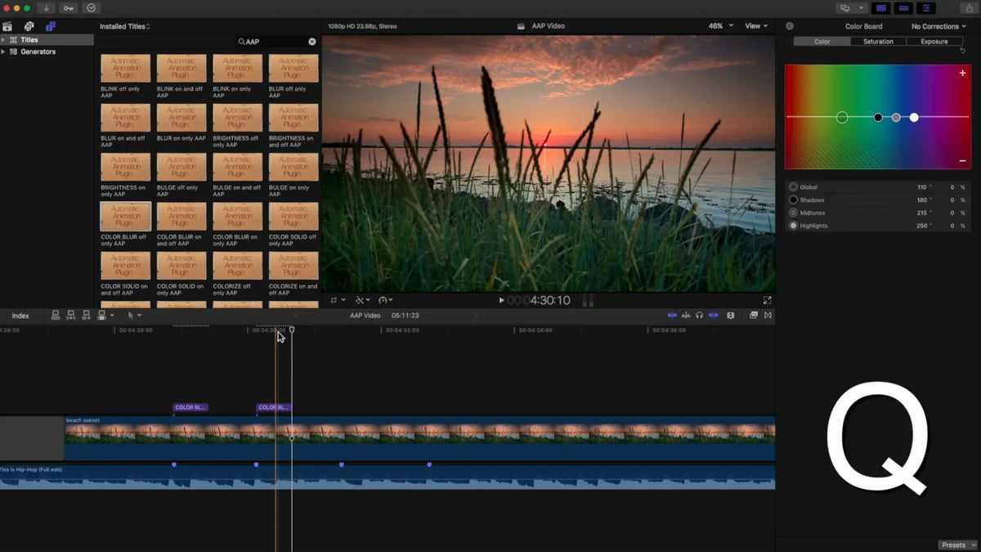Select the first COLOR BL... title clip

pos(190,407)
